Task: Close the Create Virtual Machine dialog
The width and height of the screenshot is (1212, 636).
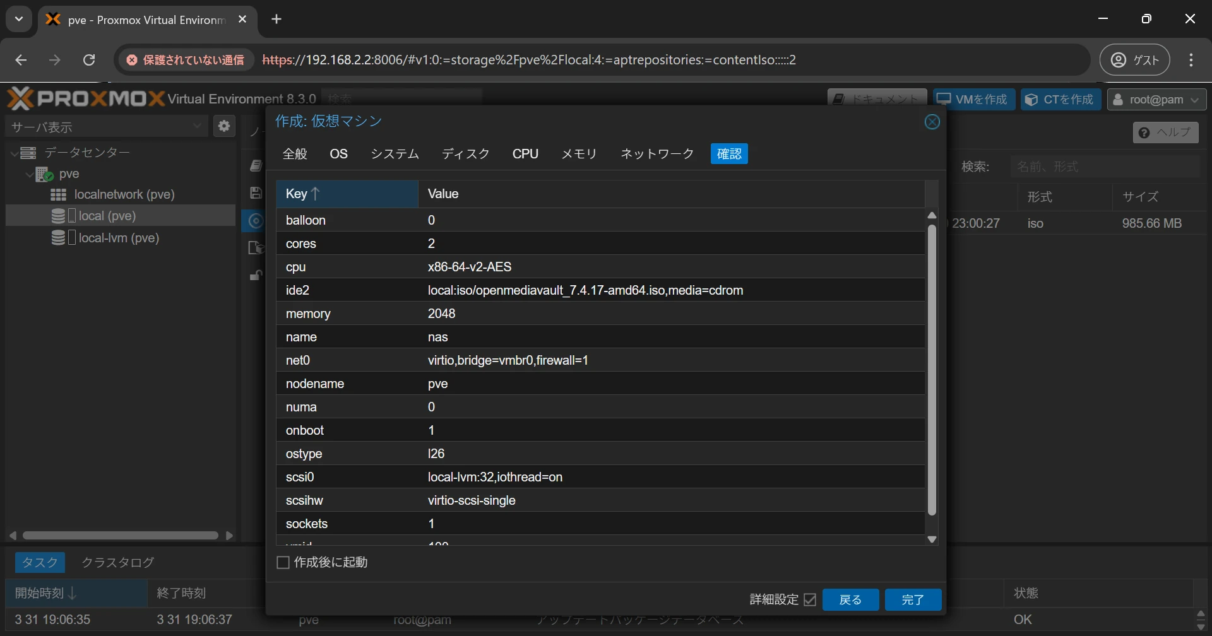Action: click(932, 122)
